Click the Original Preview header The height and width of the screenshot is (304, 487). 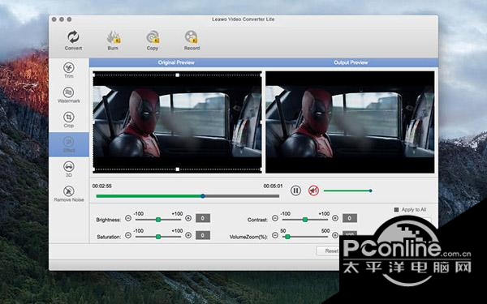[x=176, y=62]
